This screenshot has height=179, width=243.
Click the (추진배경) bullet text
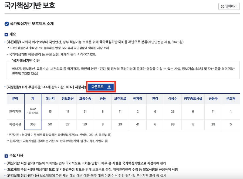click(95, 42)
